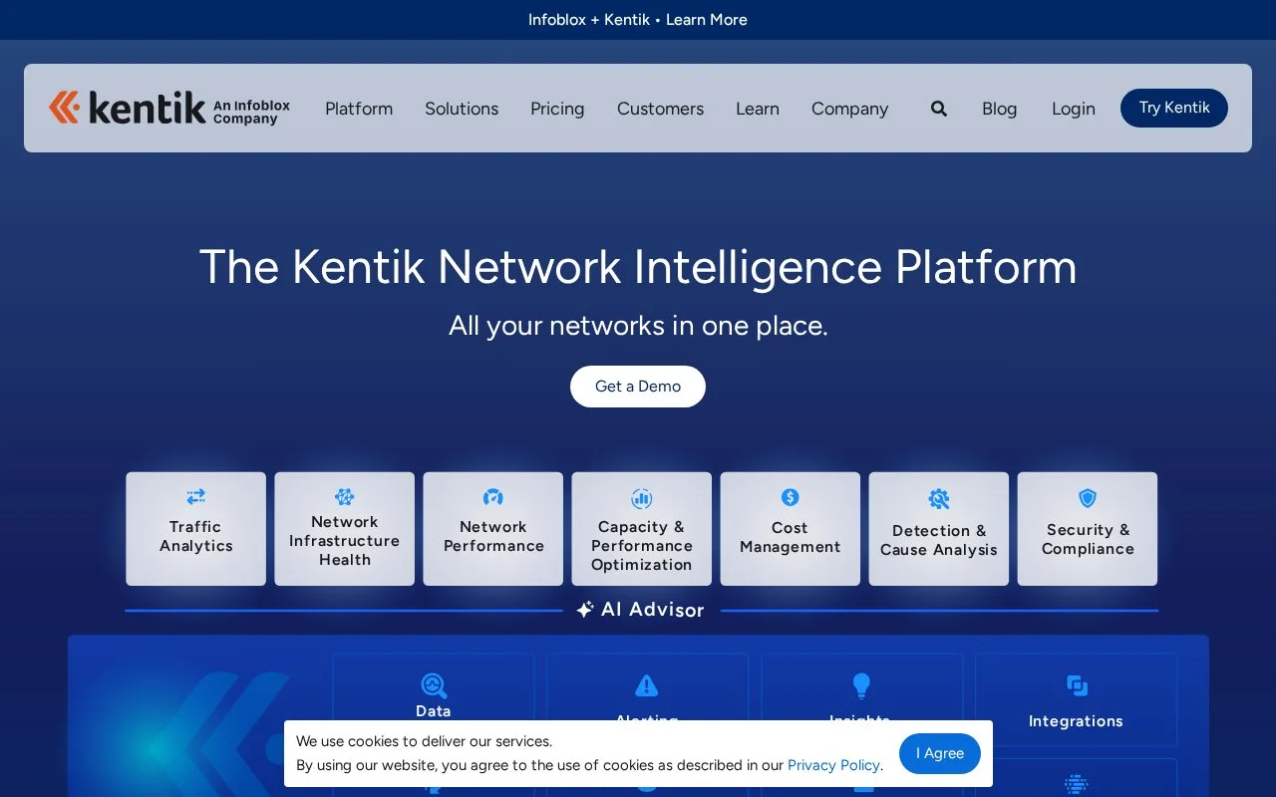Viewport: 1276px width, 797px height.
Task: Click the Cost Management dollar icon
Action: [x=790, y=497]
